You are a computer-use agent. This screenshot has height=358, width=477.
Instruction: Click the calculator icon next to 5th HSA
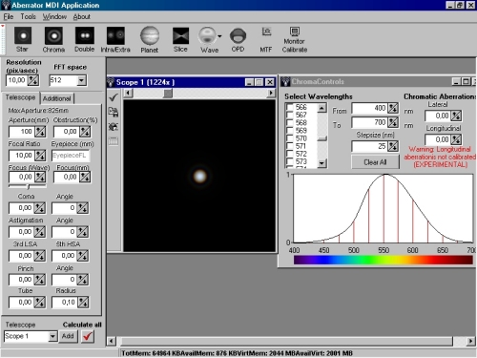click(83, 256)
